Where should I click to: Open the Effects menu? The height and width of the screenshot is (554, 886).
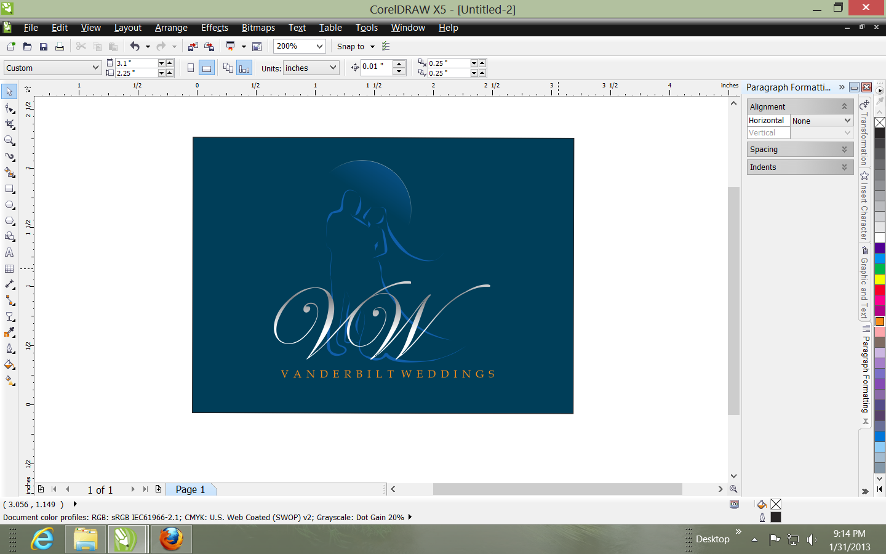tap(214, 28)
